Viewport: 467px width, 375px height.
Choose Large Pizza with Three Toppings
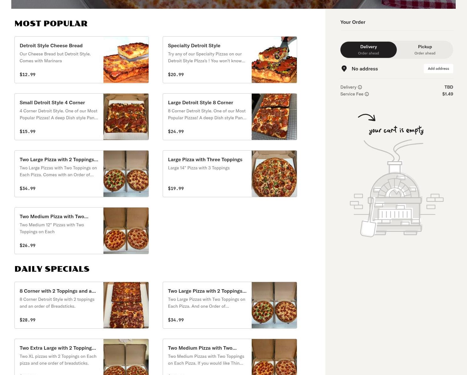pyautogui.click(x=230, y=174)
